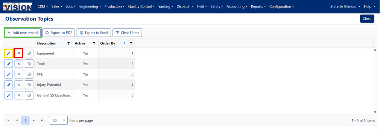
Task: Click the scrollbar down arrow
Action: [375, 112]
